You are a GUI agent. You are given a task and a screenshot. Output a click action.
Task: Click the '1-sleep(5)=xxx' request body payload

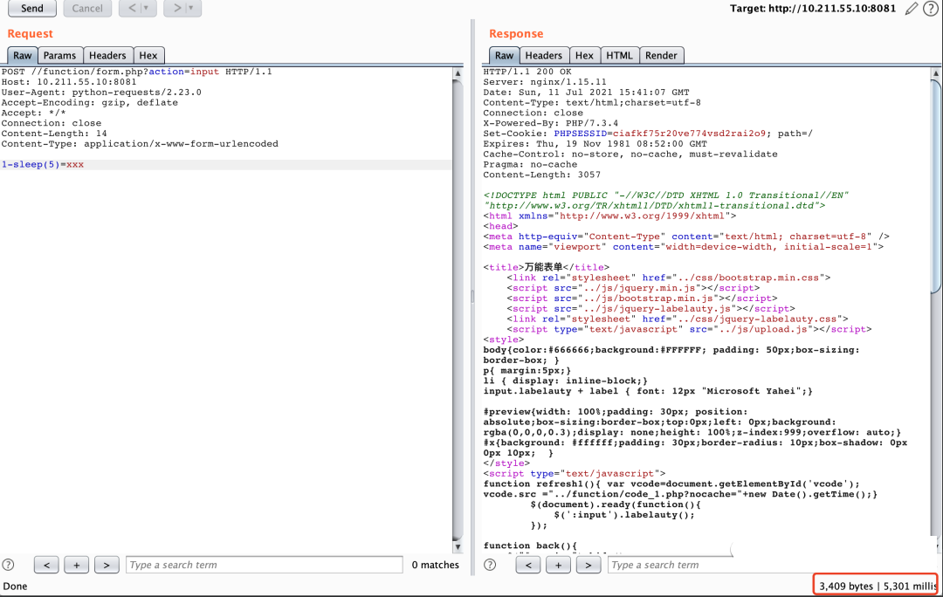pyautogui.click(x=43, y=164)
